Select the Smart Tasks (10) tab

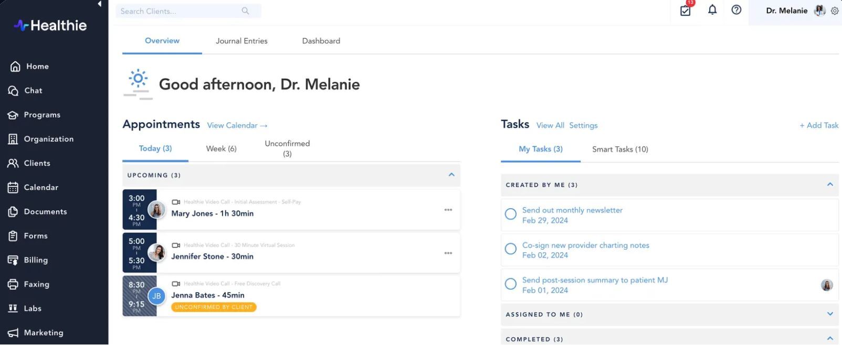[x=620, y=149]
